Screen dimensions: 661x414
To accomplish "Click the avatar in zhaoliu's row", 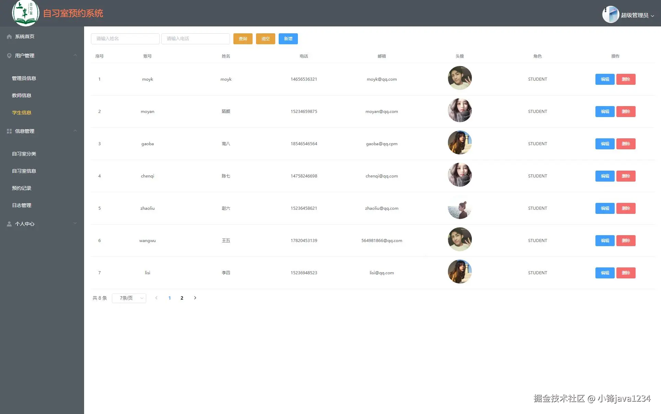I will [x=460, y=207].
